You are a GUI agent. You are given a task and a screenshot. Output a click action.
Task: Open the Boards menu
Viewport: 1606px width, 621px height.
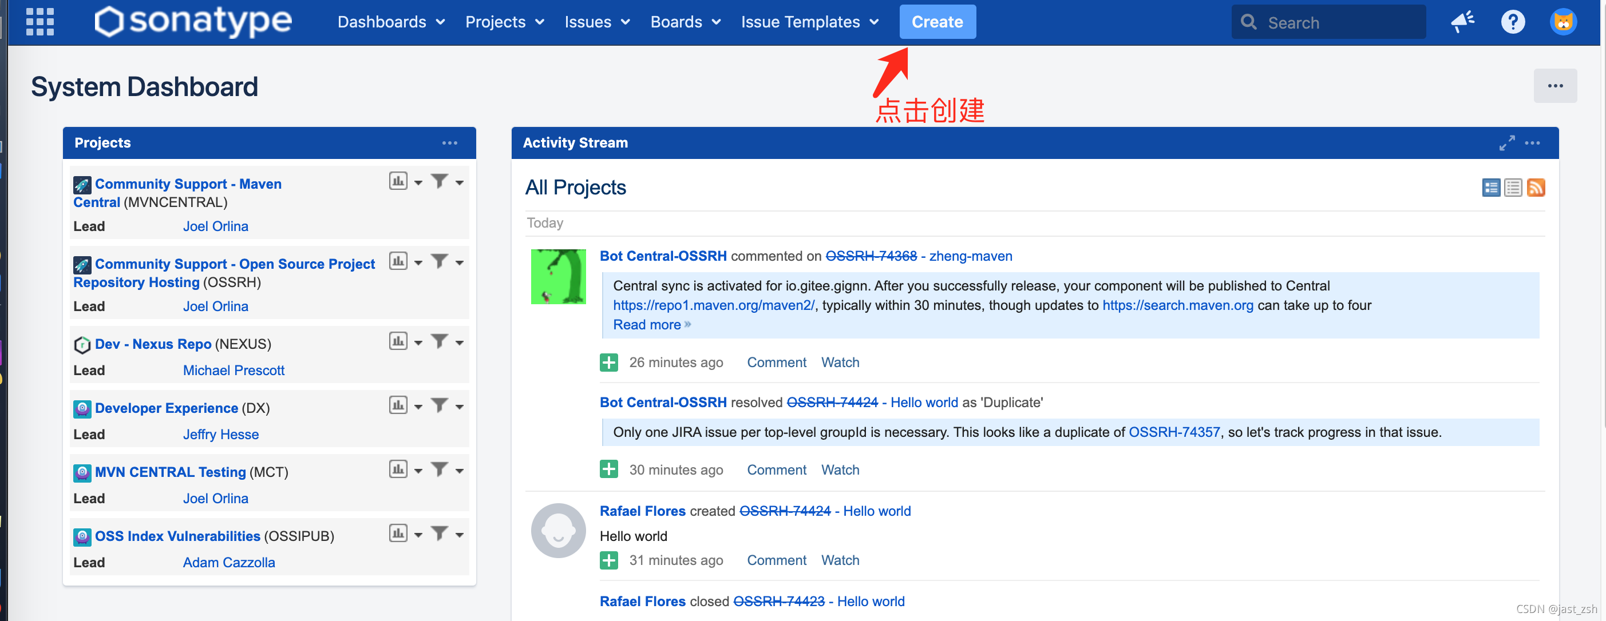pyautogui.click(x=685, y=22)
